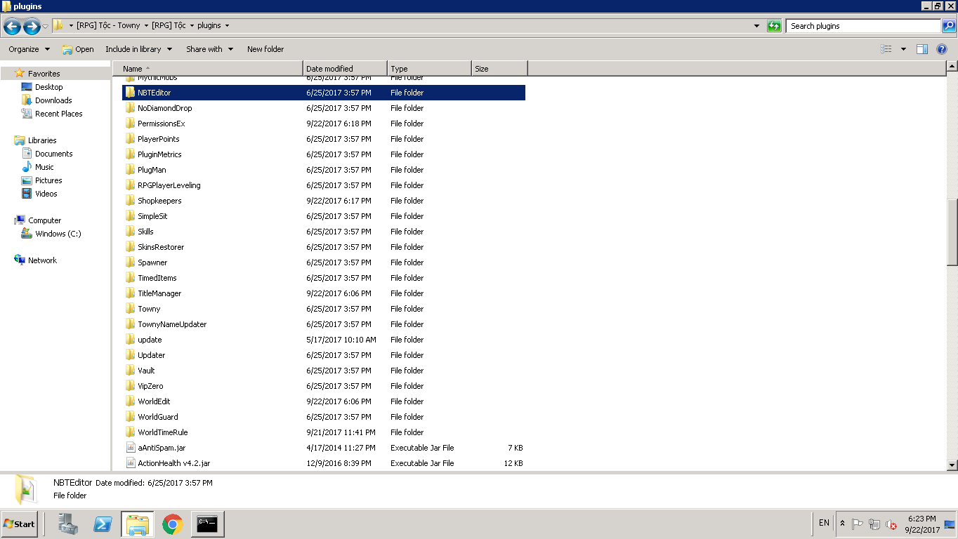Viewport: 958px width, 539px height.
Task: Open the Share with dropdown
Action: [209, 49]
